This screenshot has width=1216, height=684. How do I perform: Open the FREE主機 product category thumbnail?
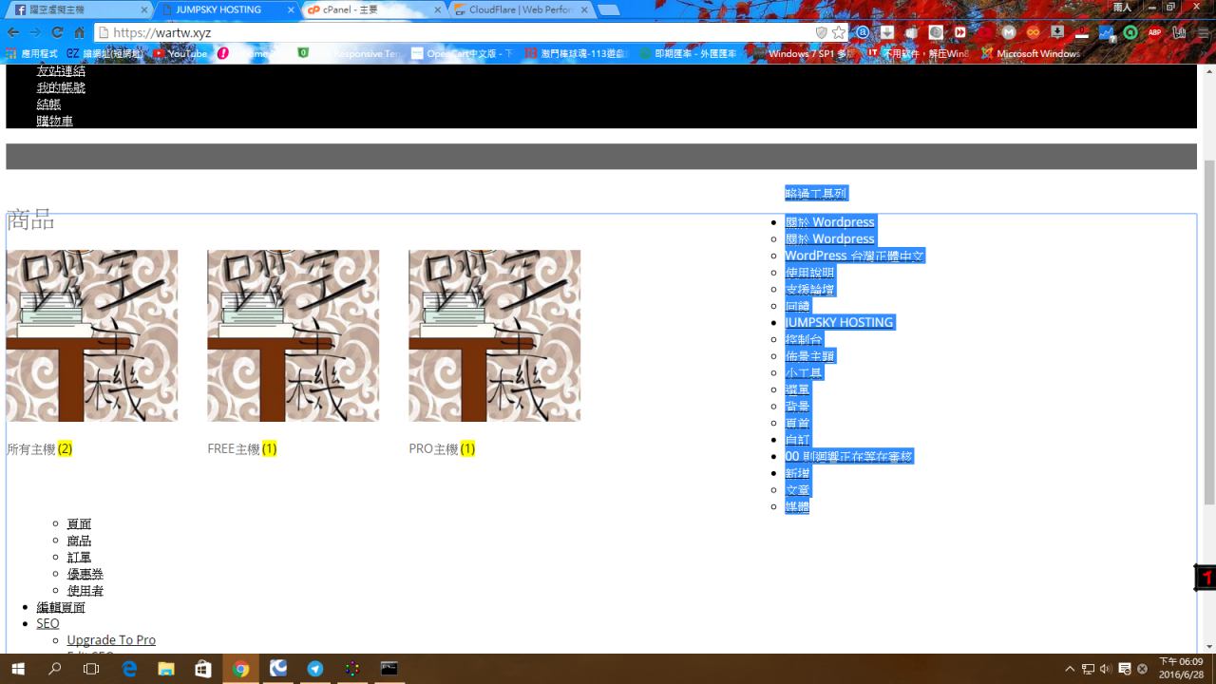pos(293,335)
